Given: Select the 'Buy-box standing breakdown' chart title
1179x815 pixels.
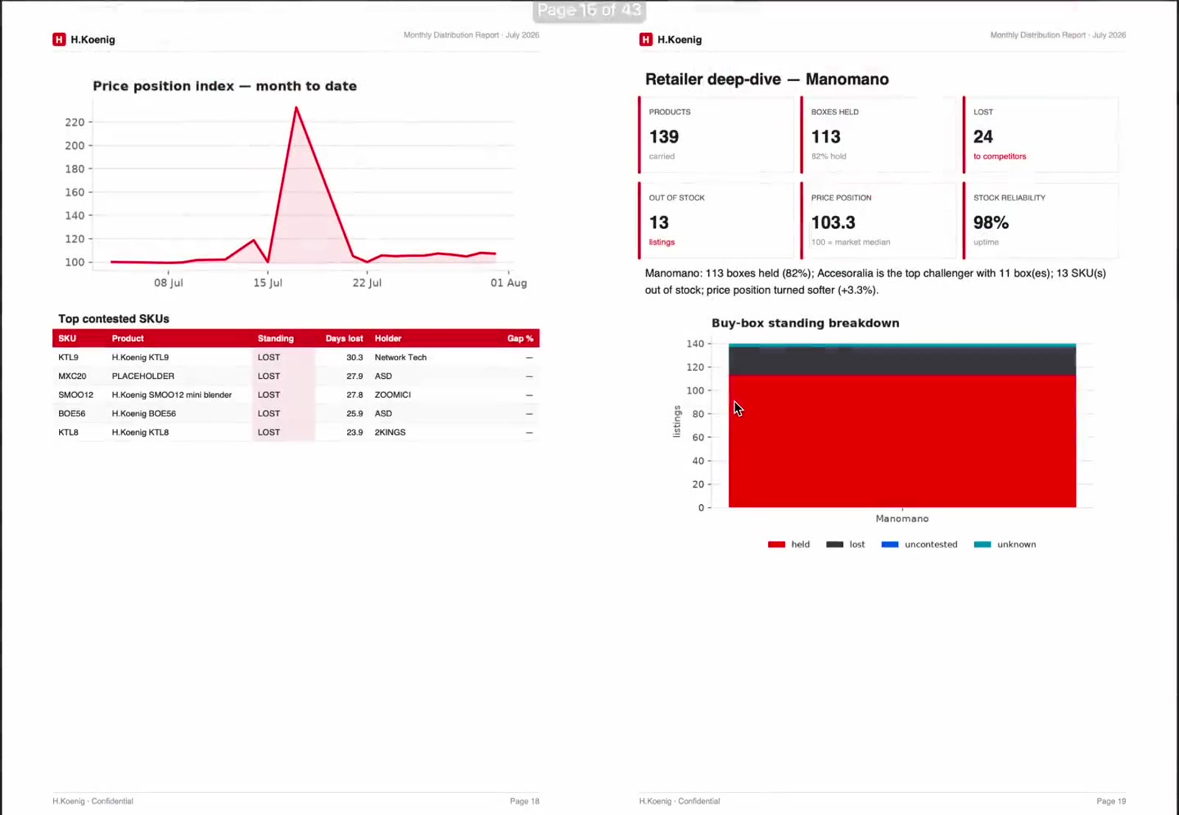Looking at the screenshot, I should (805, 323).
